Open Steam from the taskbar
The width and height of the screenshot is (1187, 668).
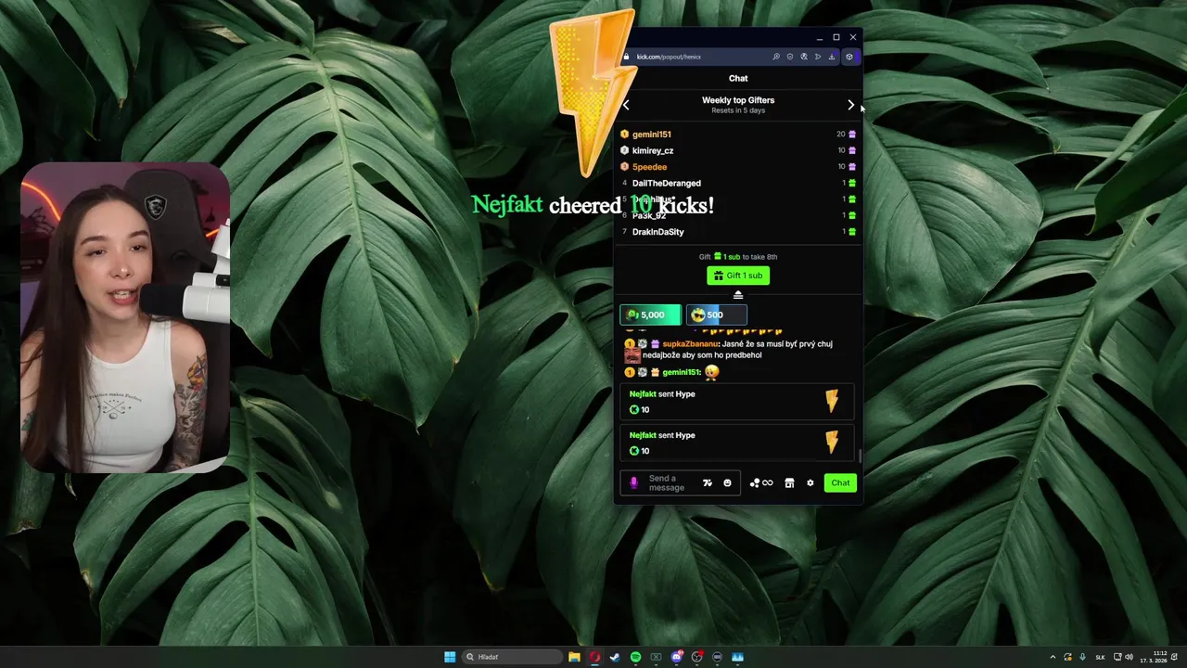(x=615, y=657)
